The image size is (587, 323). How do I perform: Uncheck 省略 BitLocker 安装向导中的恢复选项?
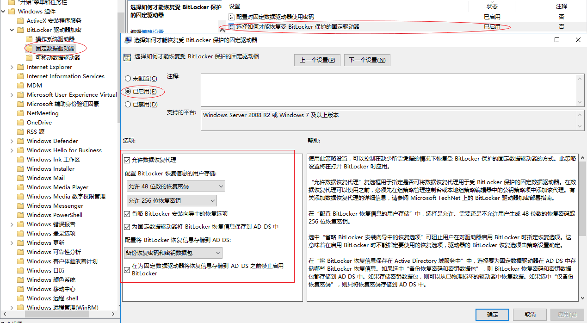pos(127,214)
